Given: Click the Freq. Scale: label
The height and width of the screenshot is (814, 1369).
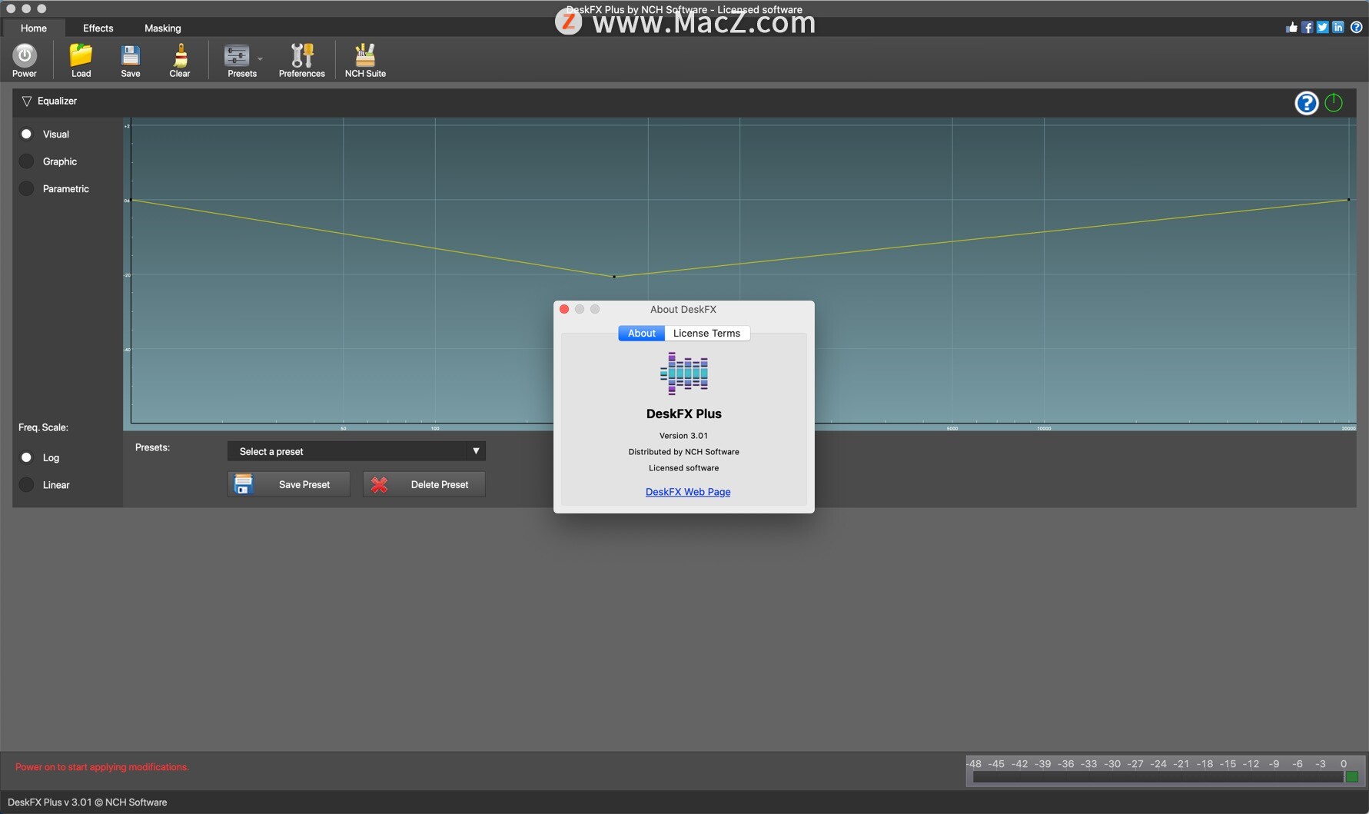Looking at the screenshot, I should tap(44, 427).
